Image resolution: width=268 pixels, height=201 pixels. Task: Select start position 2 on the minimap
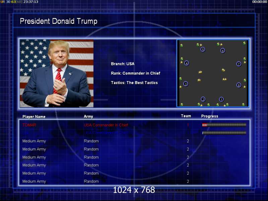[203, 99]
